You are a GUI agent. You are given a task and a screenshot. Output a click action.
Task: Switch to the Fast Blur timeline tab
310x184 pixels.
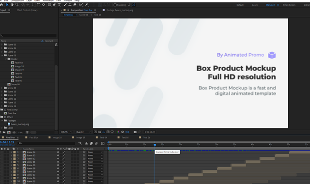tap(33, 138)
